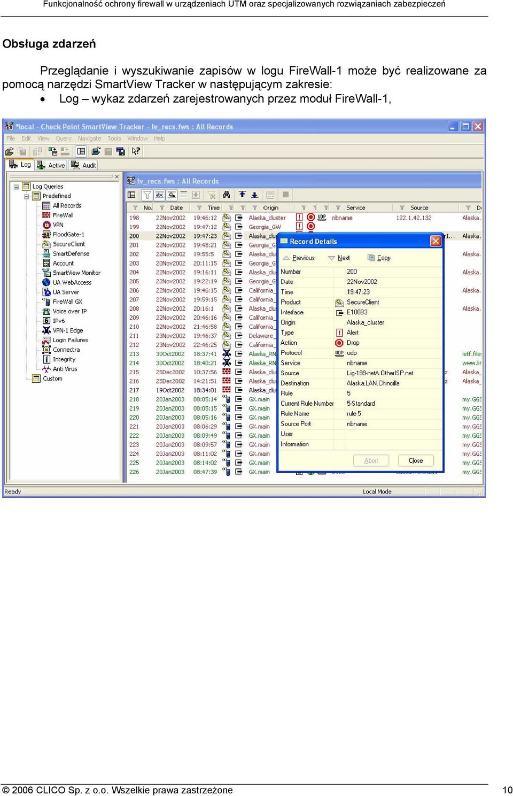Click Copy in Record Details
The width and height of the screenshot is (513, 796).
click(x=379, y=258)
